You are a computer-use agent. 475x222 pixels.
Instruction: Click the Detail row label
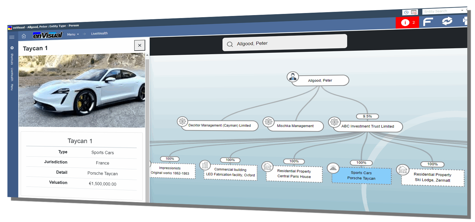(62, 172)
